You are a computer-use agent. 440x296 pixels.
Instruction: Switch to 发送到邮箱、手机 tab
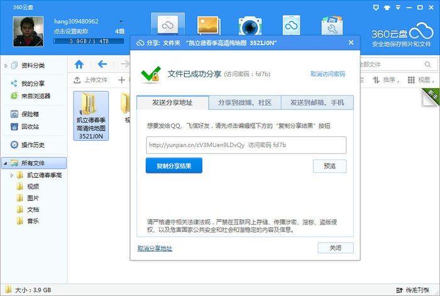click(317, 102)
